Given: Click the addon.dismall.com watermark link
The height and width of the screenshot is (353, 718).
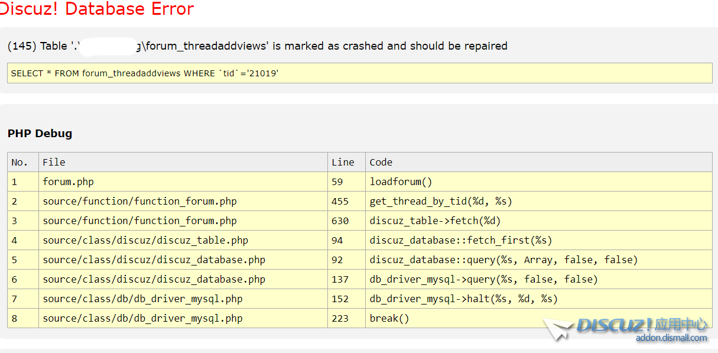Looking at the screenshot, I should 671,338.
